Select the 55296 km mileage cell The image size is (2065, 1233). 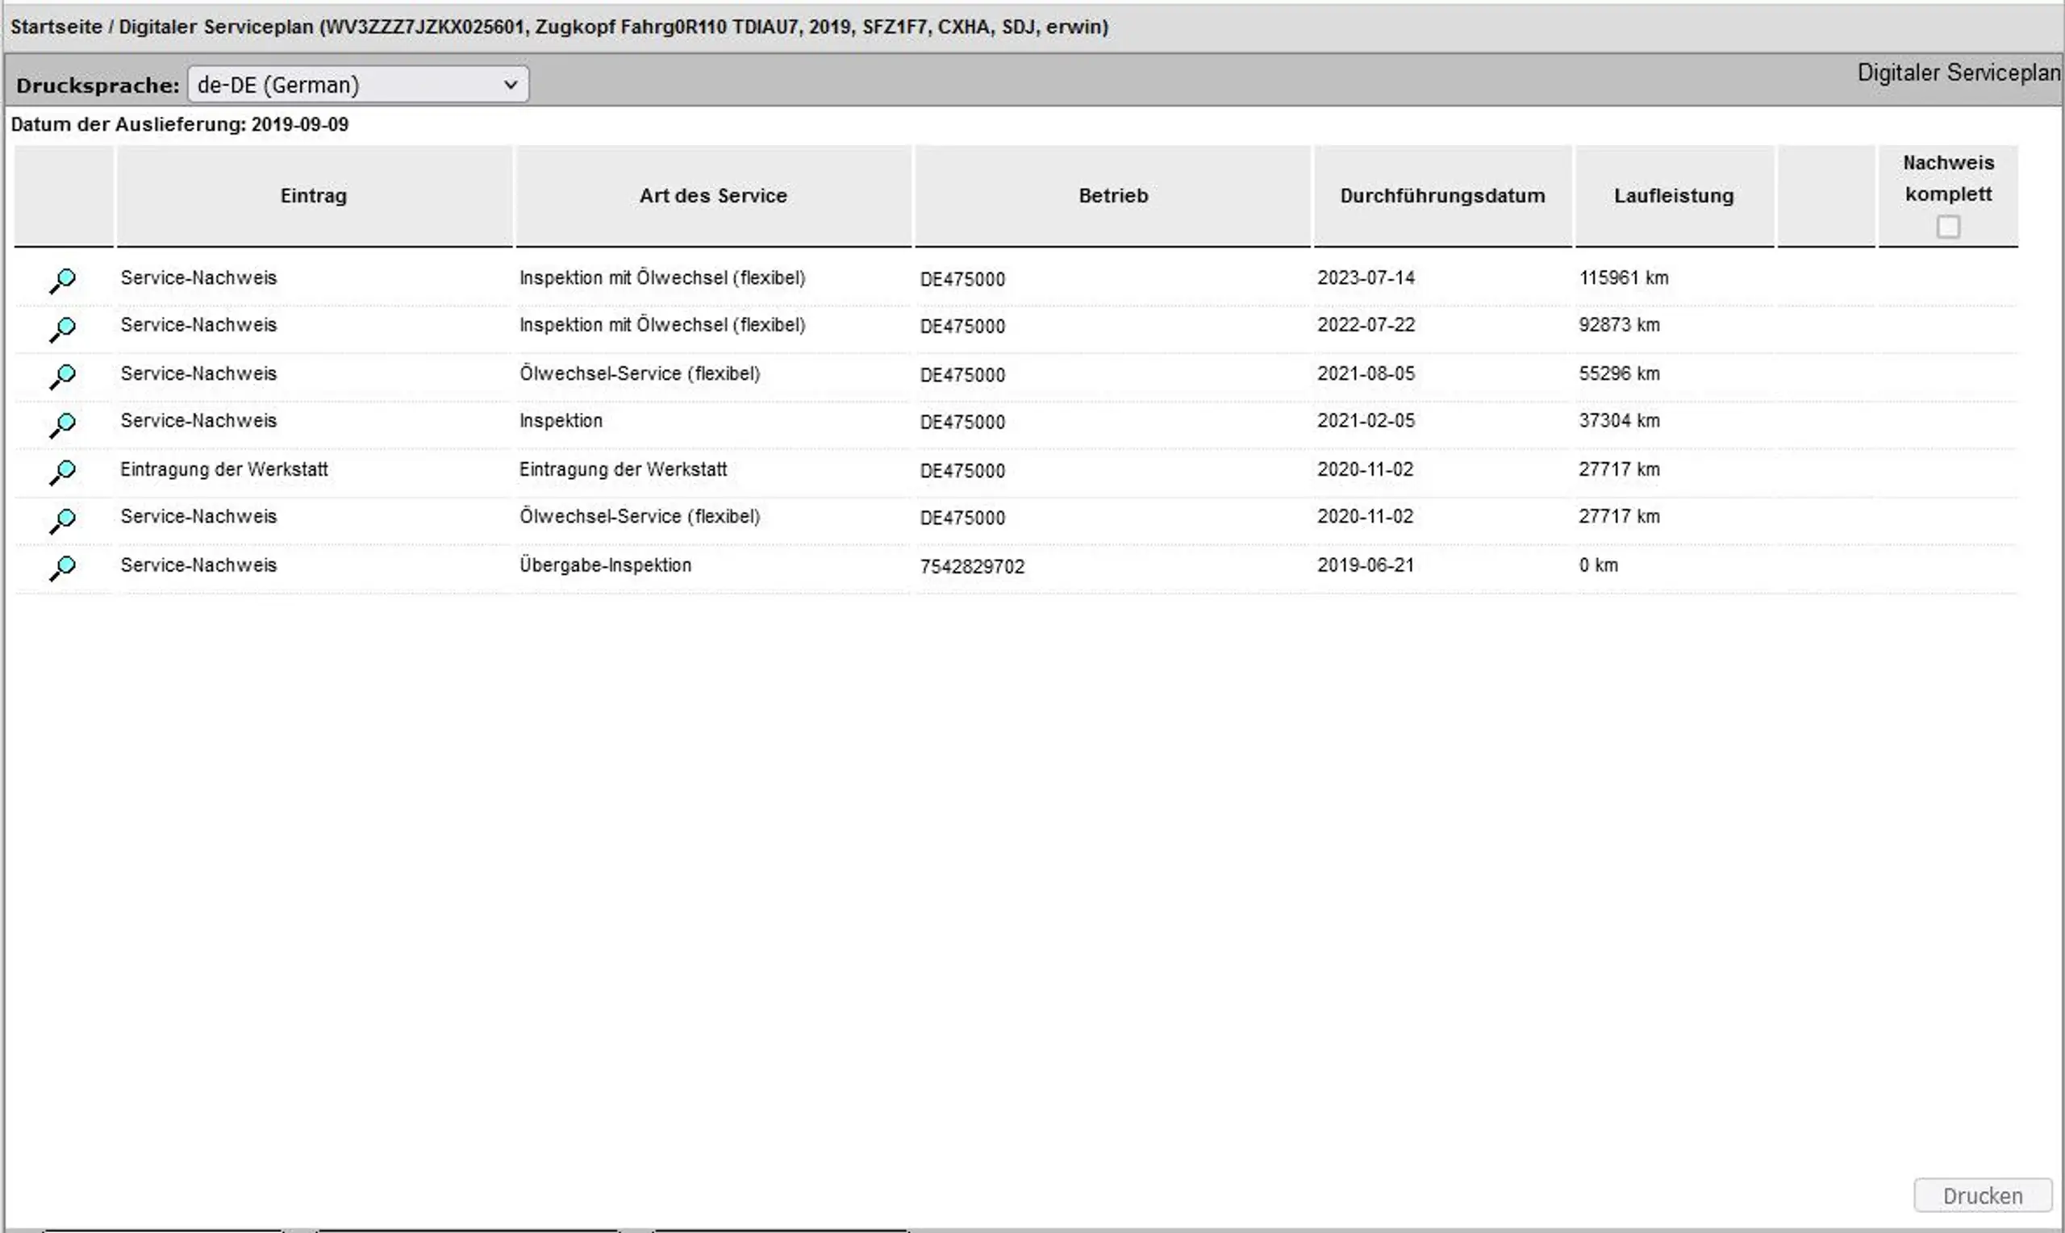pos(1619,373)
